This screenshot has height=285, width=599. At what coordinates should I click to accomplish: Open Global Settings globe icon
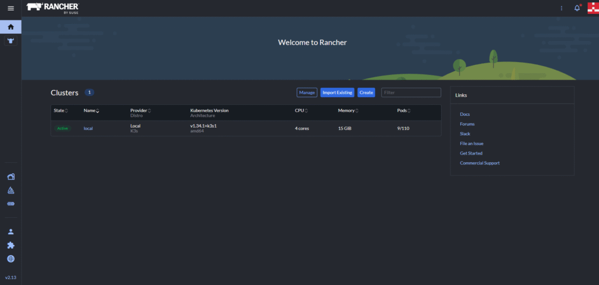click(x=11, y=259)
